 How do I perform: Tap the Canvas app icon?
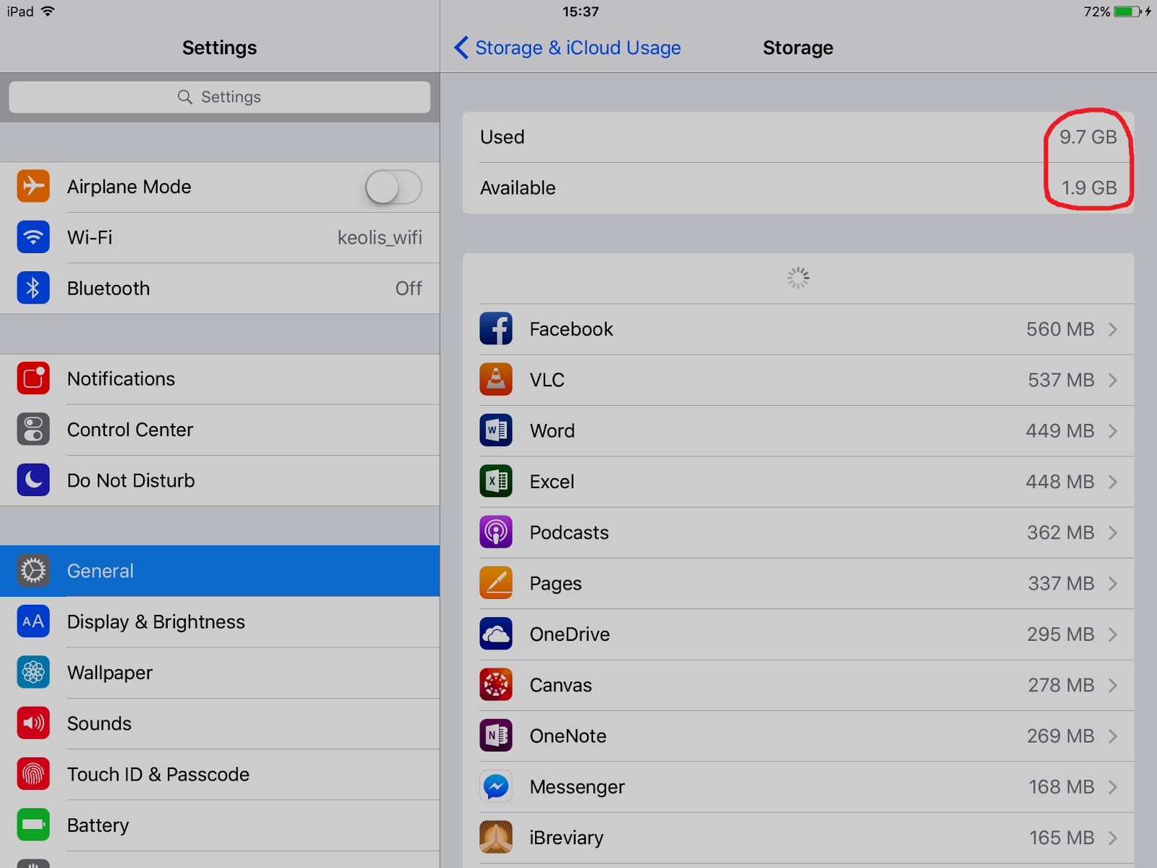pyautogui.click(x=496, y=685)
